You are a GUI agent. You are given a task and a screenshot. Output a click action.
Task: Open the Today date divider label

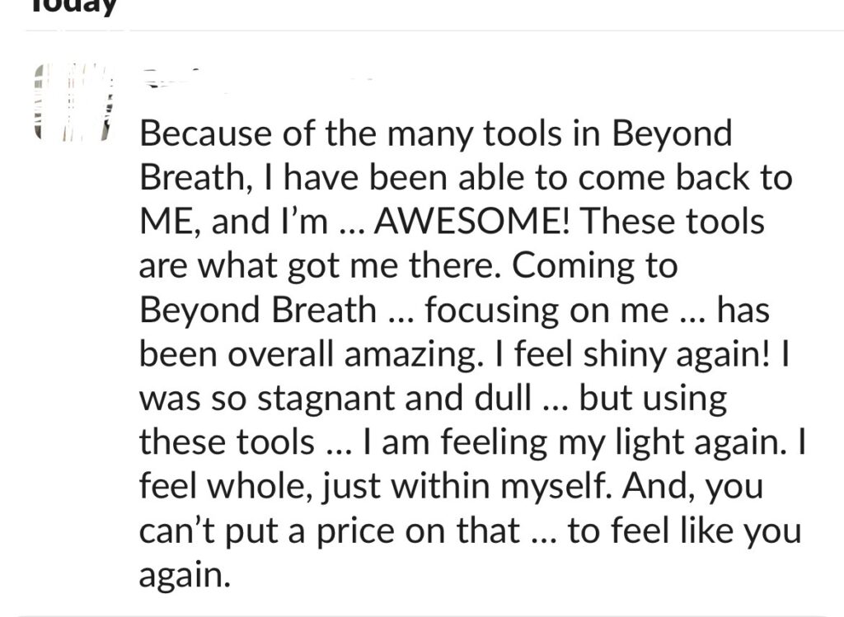(74, 7)
